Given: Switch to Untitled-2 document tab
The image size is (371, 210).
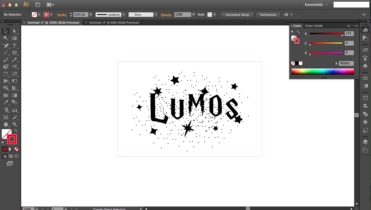Looking at the screenshot, I should (53, 23).
